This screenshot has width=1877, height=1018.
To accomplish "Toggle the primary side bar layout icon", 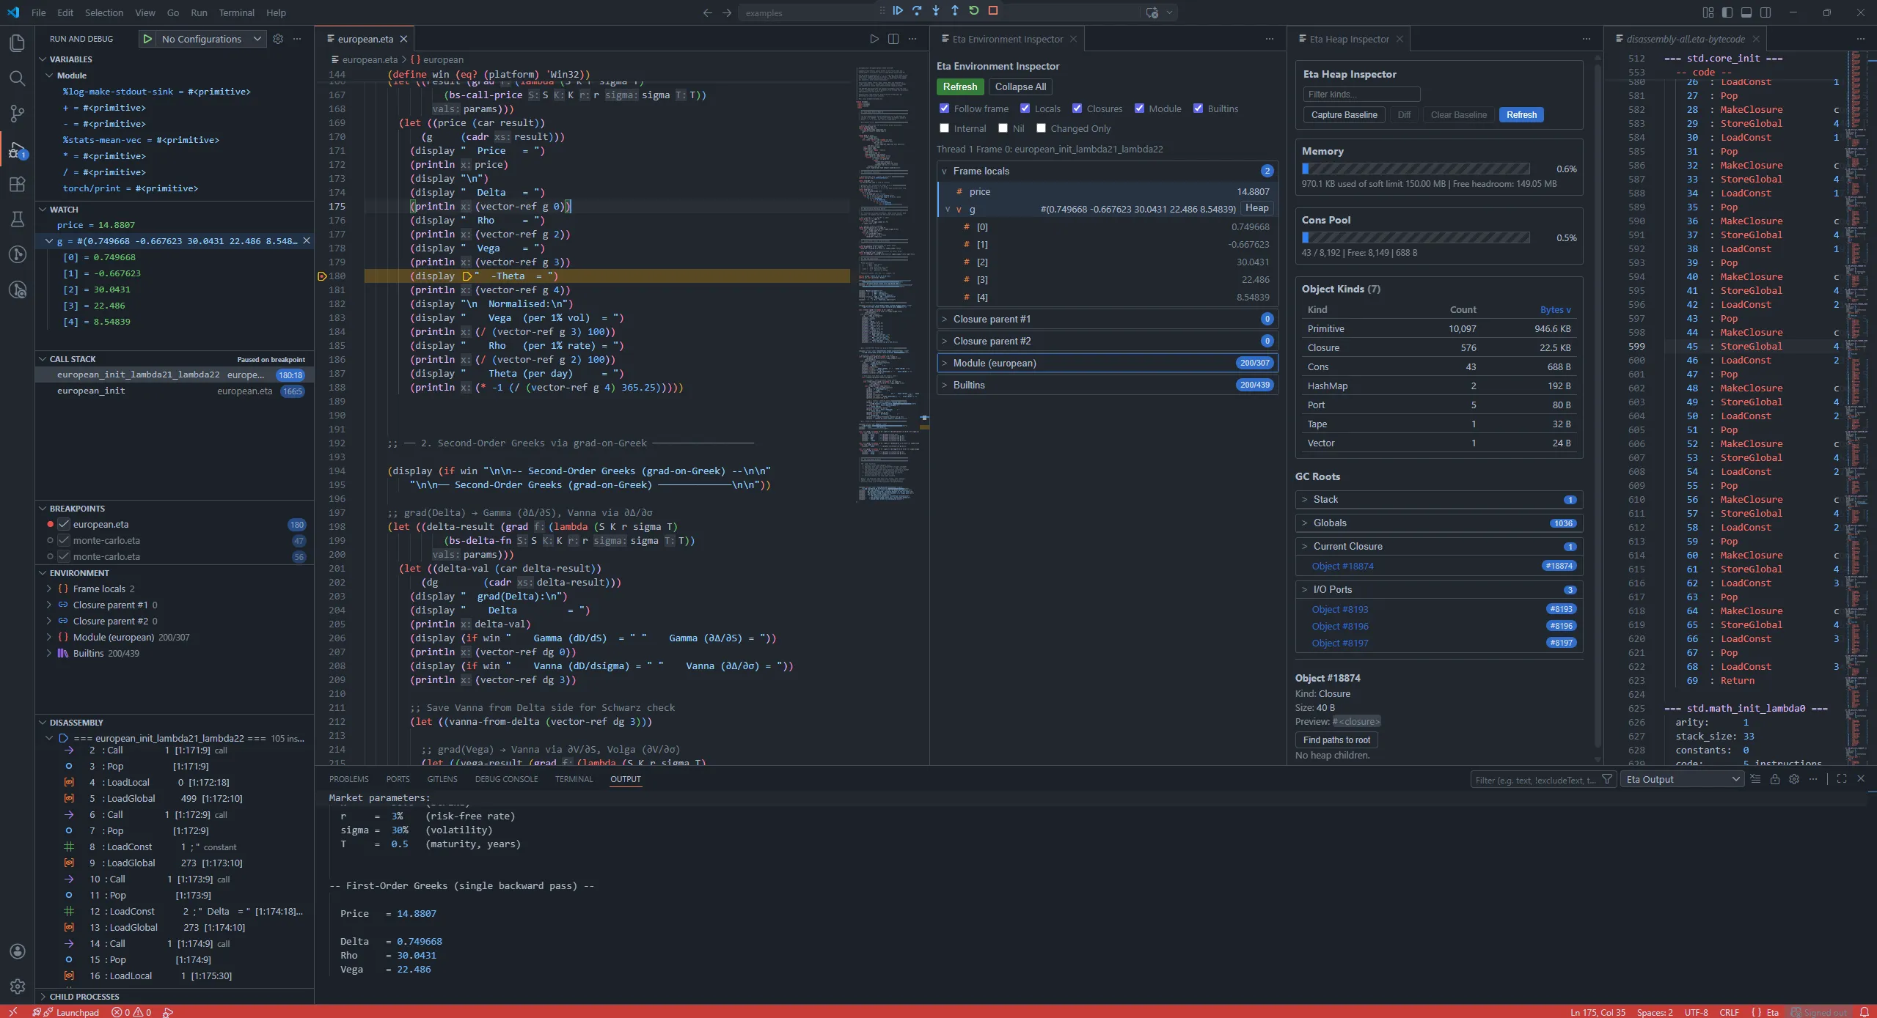I will 1727,12.
